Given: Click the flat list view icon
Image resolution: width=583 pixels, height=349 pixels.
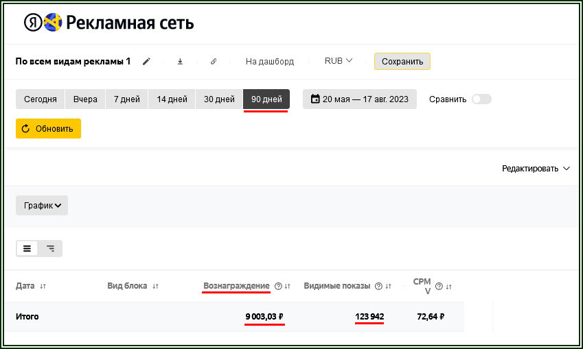Looking at the screenshot, I should click(27, 248).
